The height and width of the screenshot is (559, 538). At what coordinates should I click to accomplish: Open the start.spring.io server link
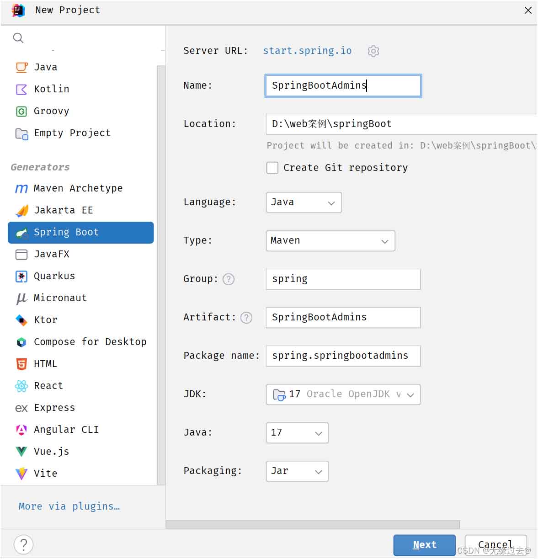coord(307,51)
